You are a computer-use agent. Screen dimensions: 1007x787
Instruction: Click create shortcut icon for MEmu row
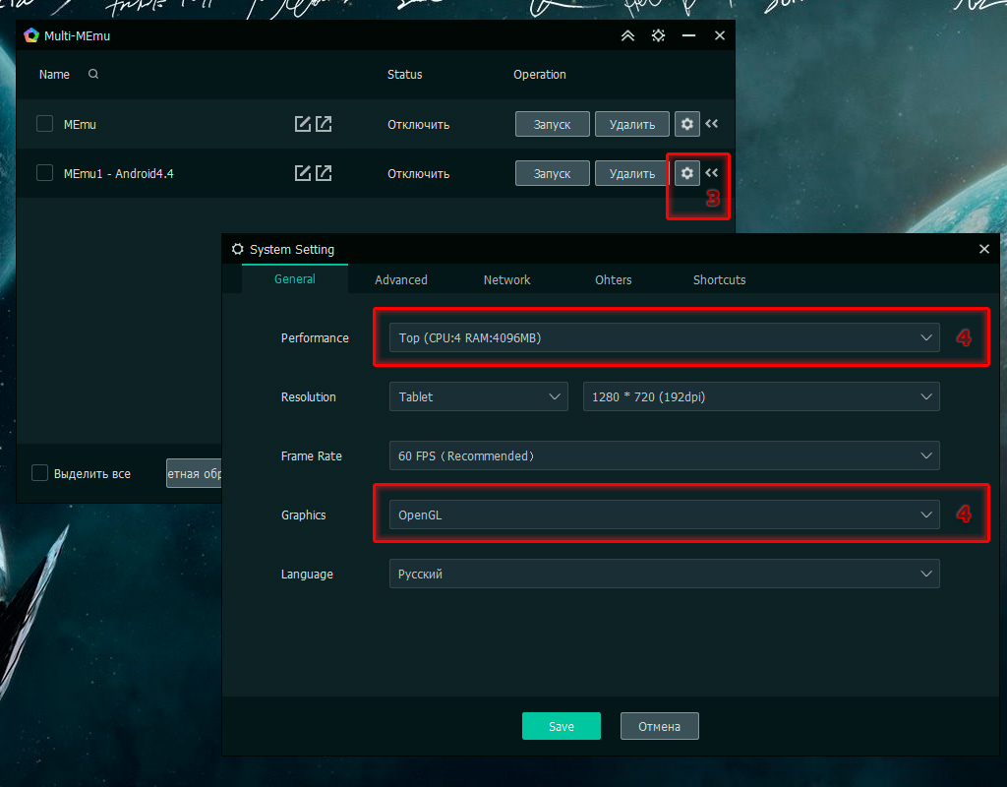(324, 124)
